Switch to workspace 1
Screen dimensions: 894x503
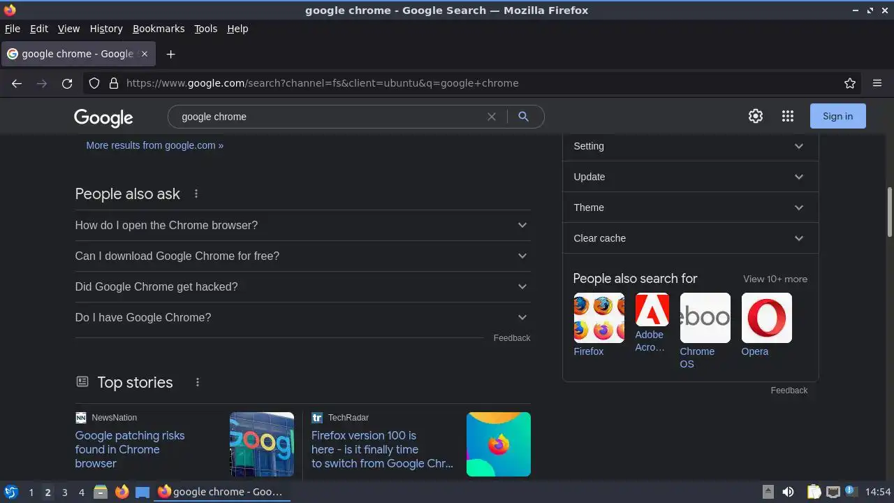coord(31,492)
